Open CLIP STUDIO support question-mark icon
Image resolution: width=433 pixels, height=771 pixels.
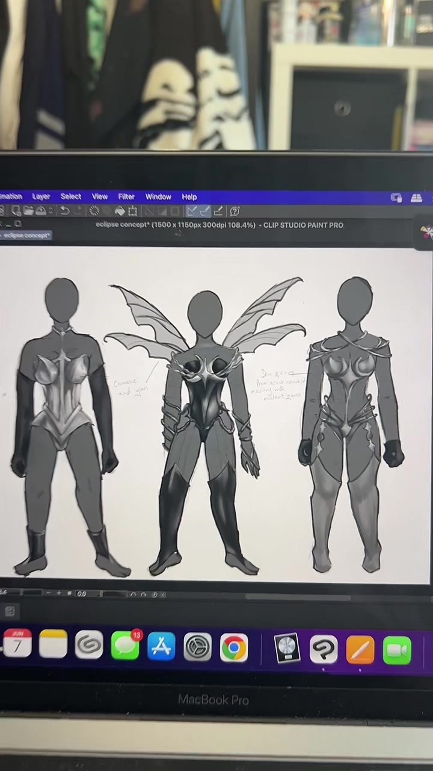point(235,211)
